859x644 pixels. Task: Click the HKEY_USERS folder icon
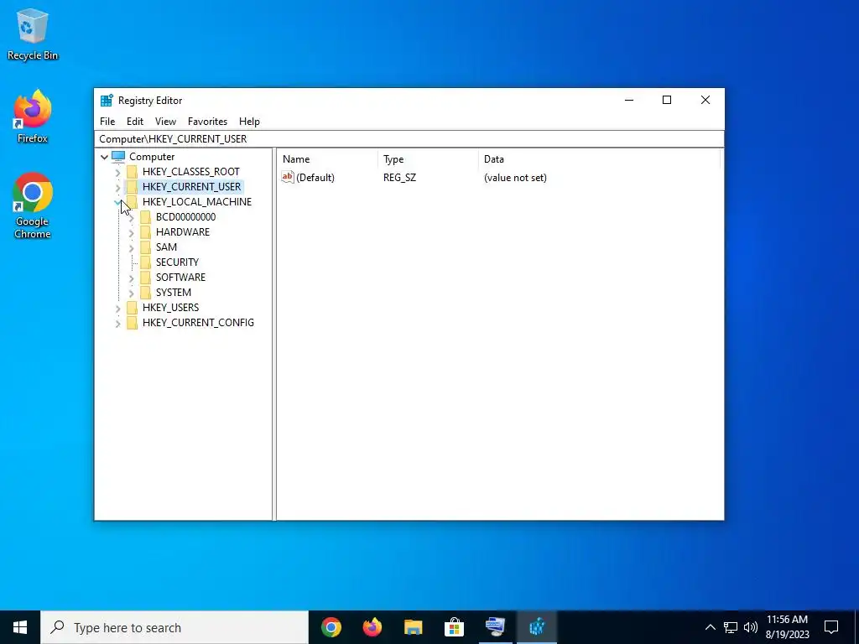pos(132,308)
